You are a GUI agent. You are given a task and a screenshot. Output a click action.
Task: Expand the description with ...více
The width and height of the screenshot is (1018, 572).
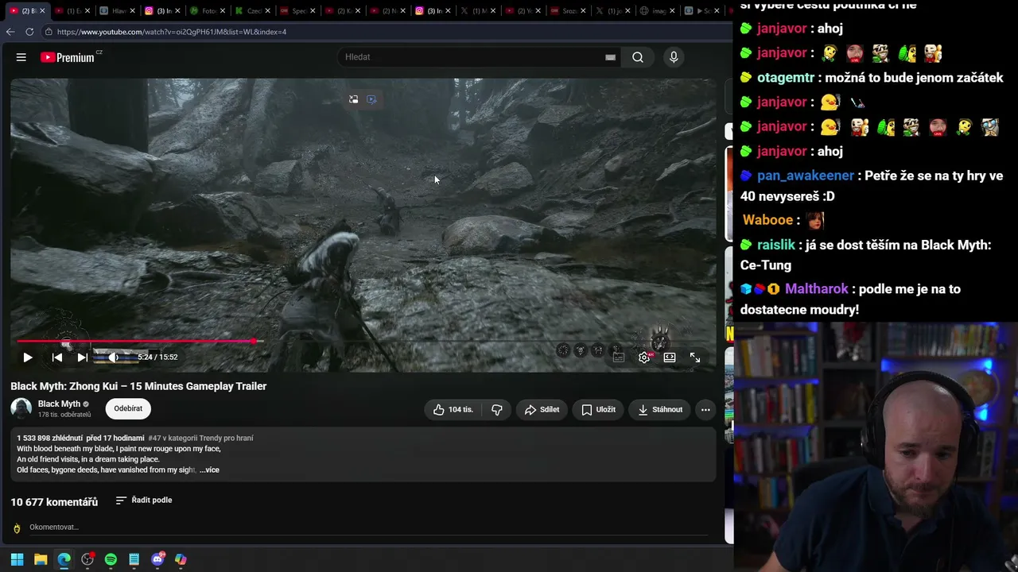(x=209, y=470)
